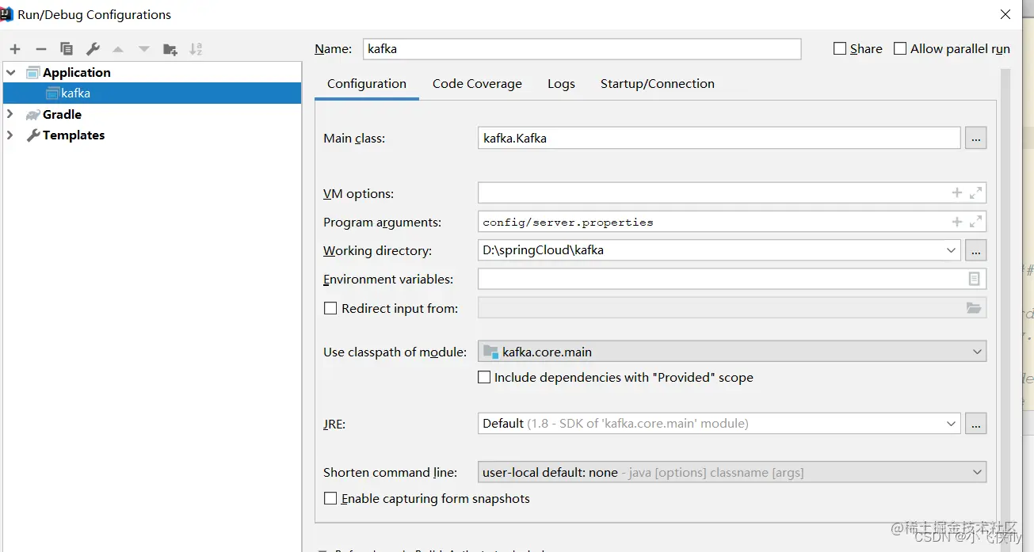This screenshot has height=552, width=1034.
Task: Switch to Configuration tab
Action: tap(367, 84)
